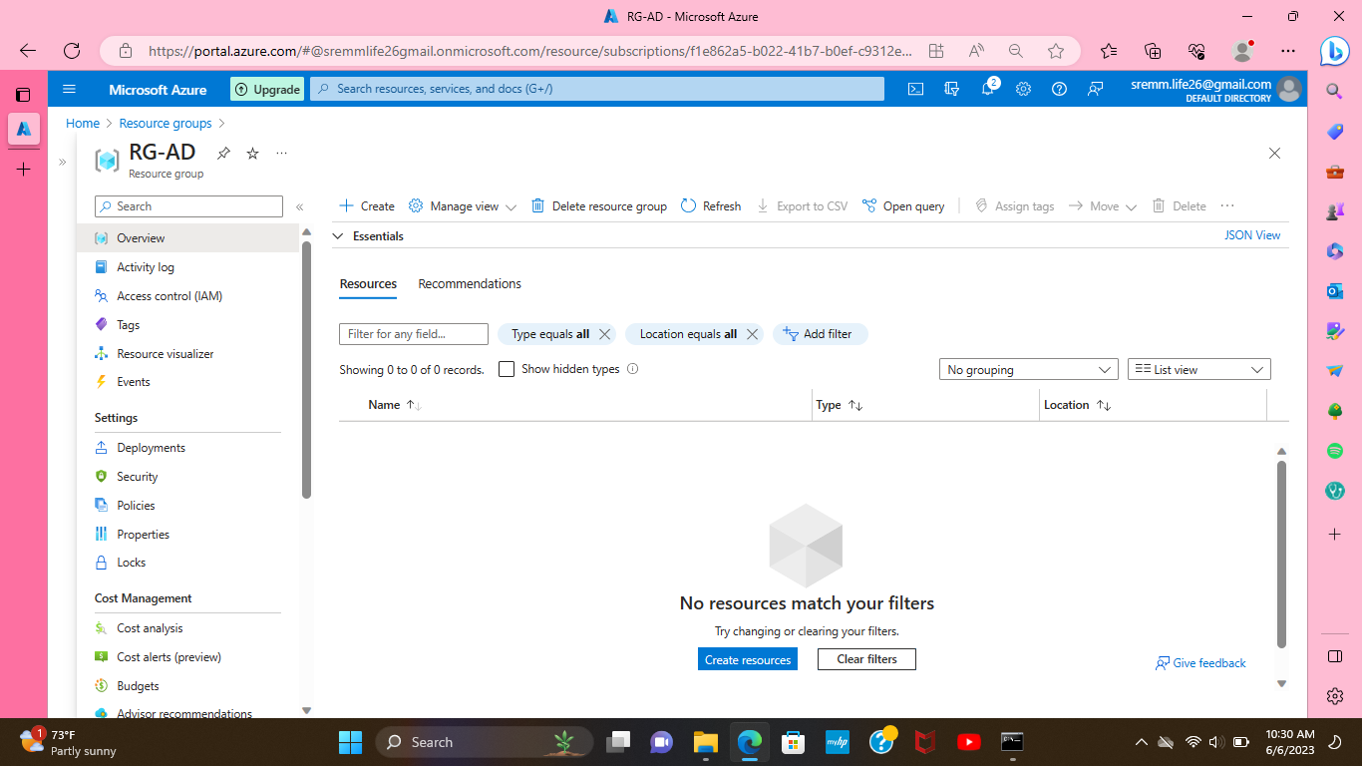Viewport: 1362px width, 766px height.
Task: Select the Azure icon in the left rail
Action: pyautogui.click(x=24, y=128)
